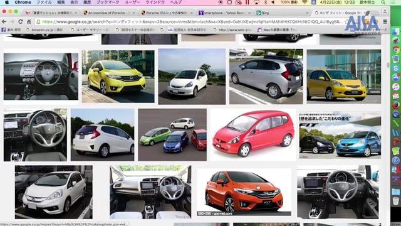Click the Wi-Fi status icon
The width and height of the screenshot is (401, 226).
point(305,3)
